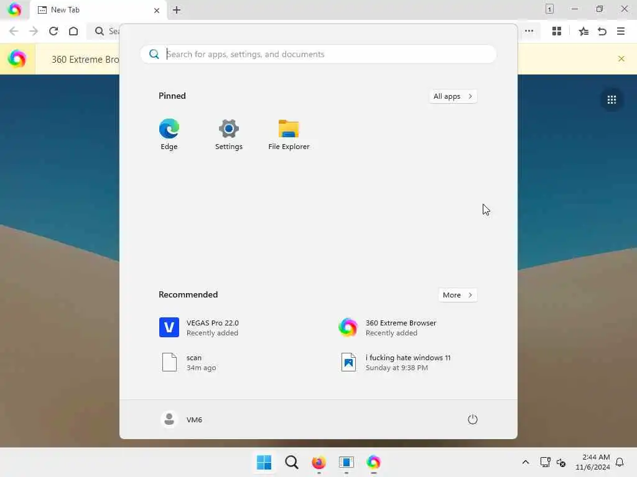637x477 pixels.
Task: Open taskbar Search magnifier
Action: 291,462
